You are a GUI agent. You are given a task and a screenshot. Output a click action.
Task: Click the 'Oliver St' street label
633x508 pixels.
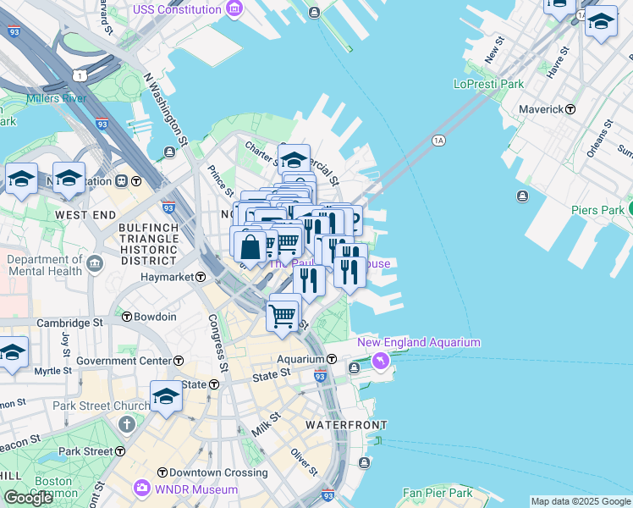[305, 462]
